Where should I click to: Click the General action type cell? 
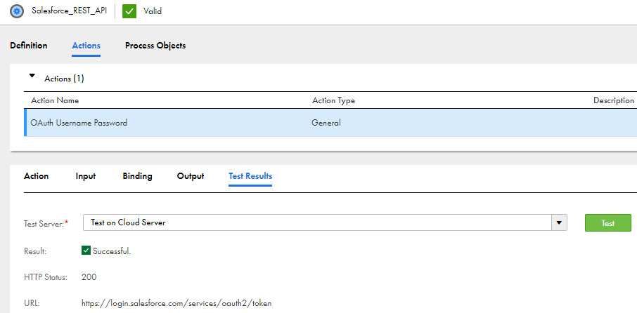[x=326, y=122]
